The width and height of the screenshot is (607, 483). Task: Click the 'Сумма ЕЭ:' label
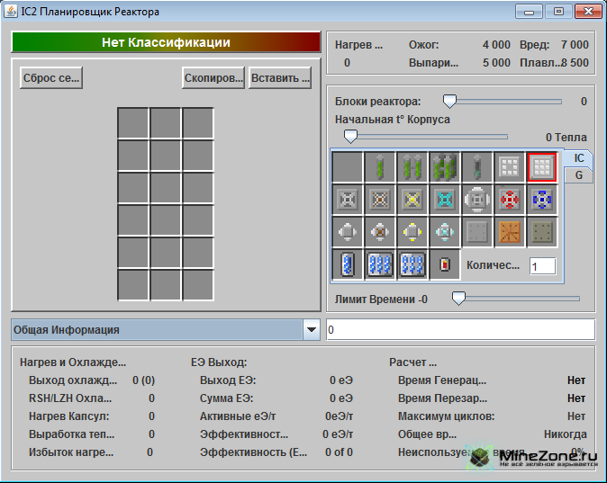tap(226, 398)
